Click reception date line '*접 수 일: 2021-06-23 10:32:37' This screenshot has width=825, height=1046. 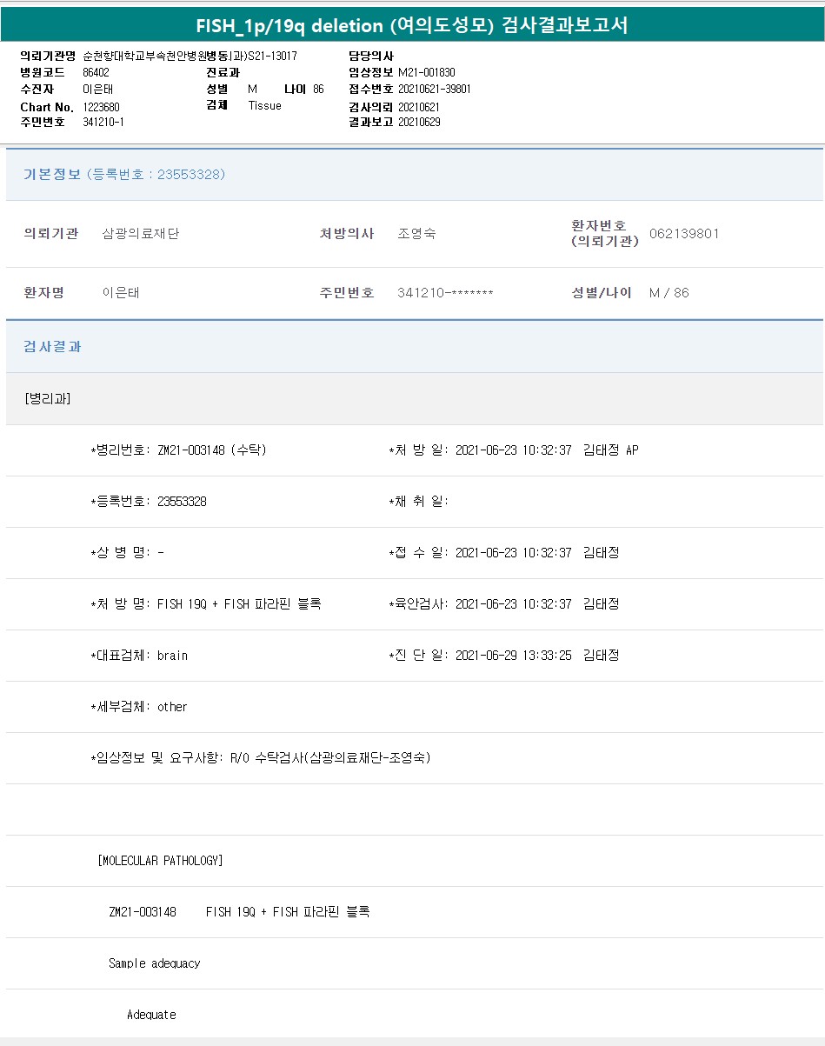click(x=480, y=553)
